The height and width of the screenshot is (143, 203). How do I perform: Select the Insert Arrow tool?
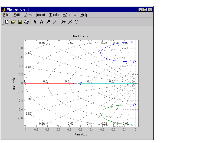coord(48,22)
